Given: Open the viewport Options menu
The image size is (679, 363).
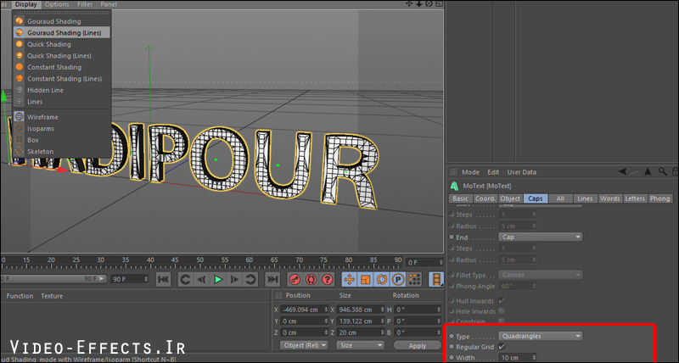Looking at the screenshot, I should (x=57, y=4).
